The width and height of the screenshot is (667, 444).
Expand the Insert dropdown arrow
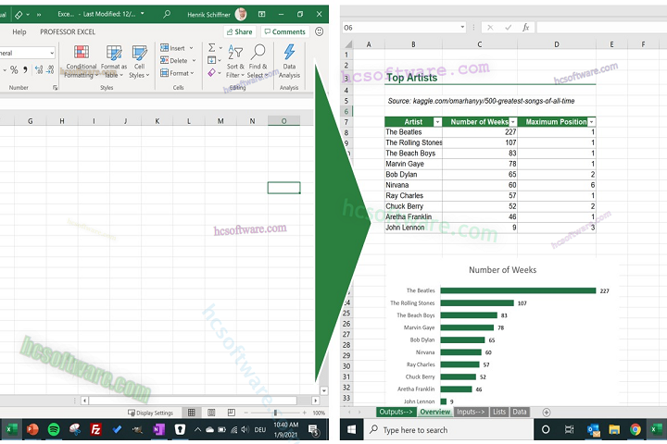[x=191, y=48]
